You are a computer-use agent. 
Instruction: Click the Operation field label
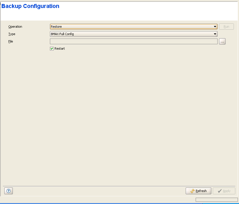pos(15,27)
